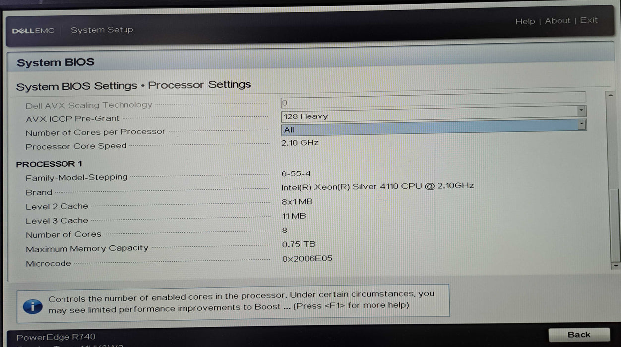This screenshot has height=347, width=621.
Task: Click the Intel Xeon Silver 4110 brand value
Action: pyautogui.click(x=377, y=186)
